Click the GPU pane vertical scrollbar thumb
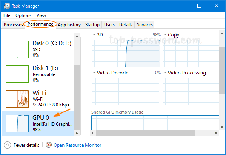Viewport: 226px width, 155px height. [x=222, y=70]
